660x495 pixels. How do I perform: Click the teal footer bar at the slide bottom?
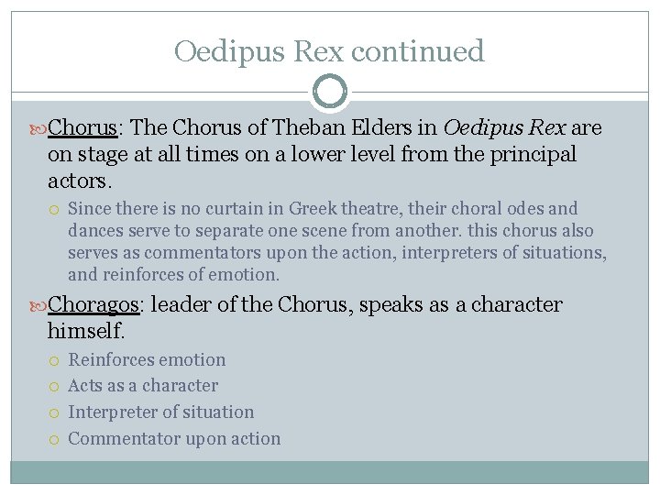point(330,472)
